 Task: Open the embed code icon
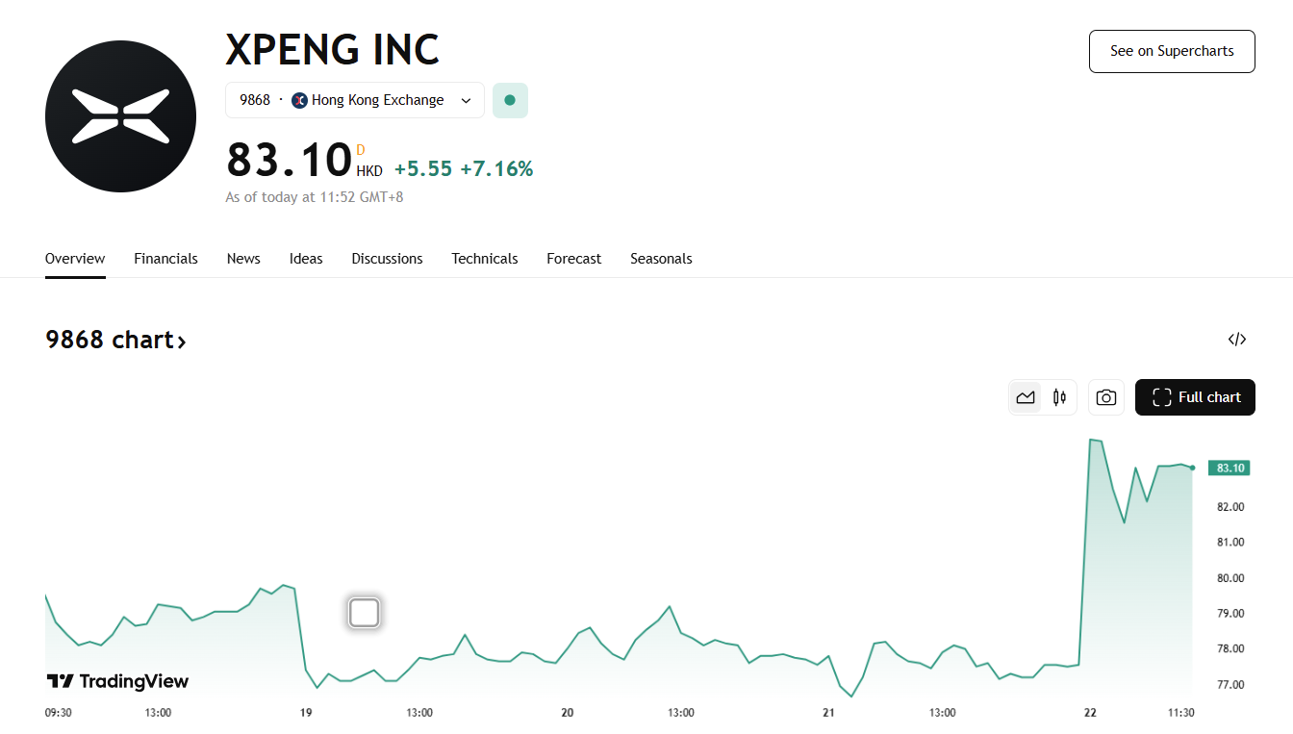[1237, 339]
